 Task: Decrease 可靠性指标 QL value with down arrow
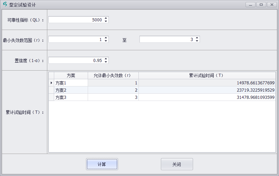point(106,21)
